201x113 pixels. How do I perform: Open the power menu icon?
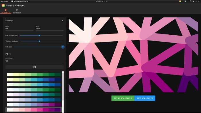196,1
